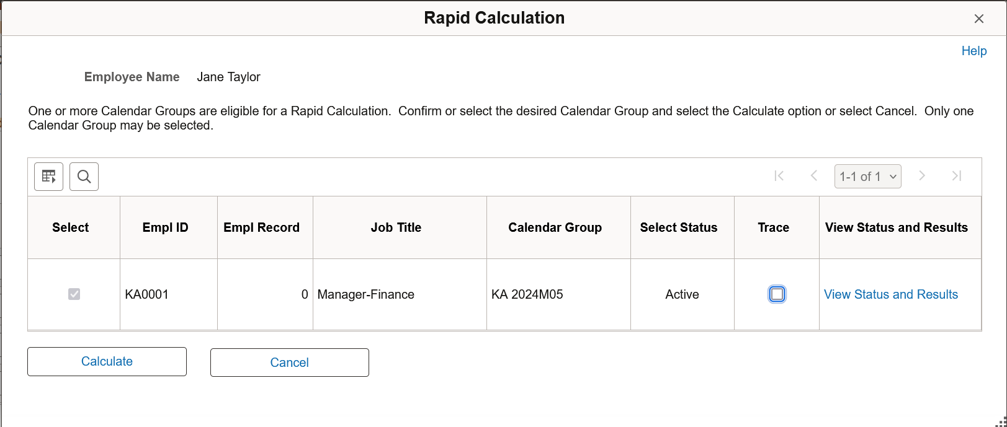The height and width of the screenshot is (427, 1007).
Task: Go to next page arrow
Action: pyautogui.click(x=922, y=176)
